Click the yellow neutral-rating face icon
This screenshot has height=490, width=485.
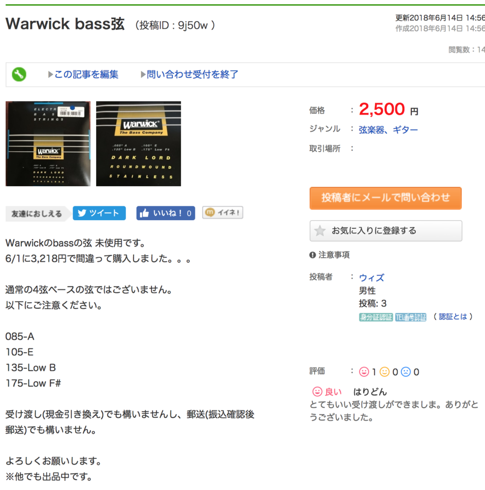(385, 372)
